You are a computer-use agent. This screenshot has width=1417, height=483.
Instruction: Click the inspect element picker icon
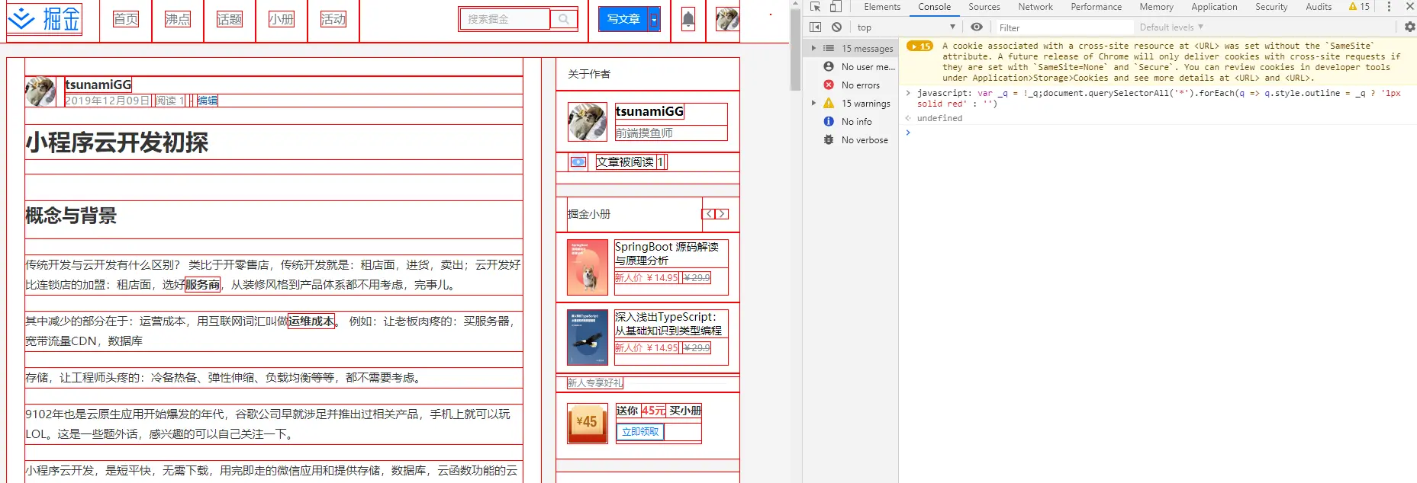pyautogui.click(x=815, y=7)
